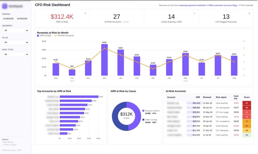Click the Refreshed today 08:00 text
258x154 pixels.
click(x=12, y=150)
